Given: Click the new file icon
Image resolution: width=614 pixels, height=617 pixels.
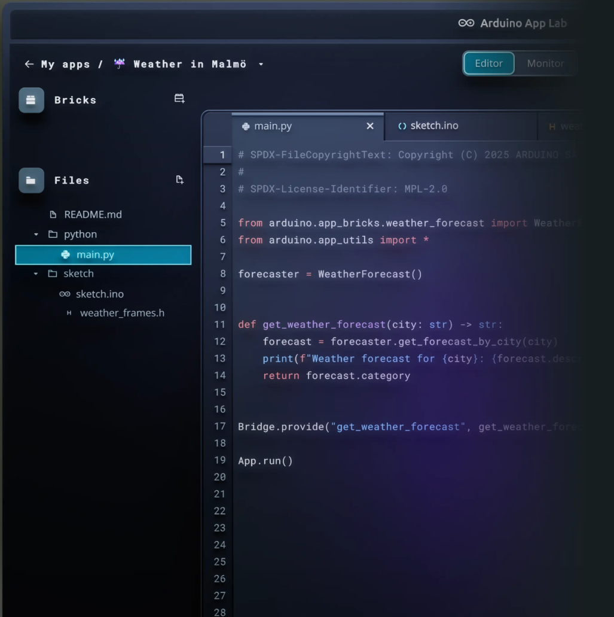Looking at the screenshot, I should pyautogui.click(x=179, y=180).
